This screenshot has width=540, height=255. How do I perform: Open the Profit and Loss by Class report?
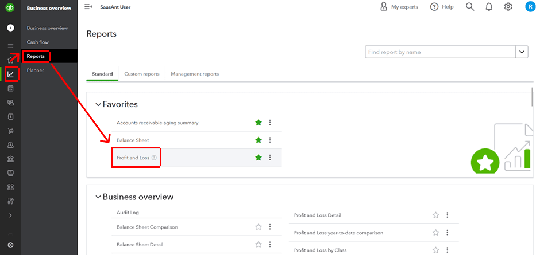321,250
